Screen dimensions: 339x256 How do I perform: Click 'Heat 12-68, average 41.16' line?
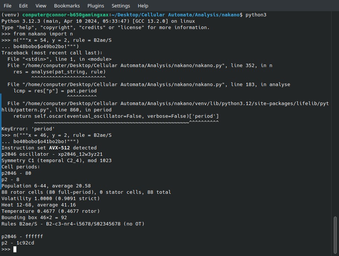click(39, 205)
